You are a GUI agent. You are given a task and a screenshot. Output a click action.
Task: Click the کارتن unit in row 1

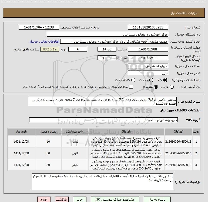[75, 142]
